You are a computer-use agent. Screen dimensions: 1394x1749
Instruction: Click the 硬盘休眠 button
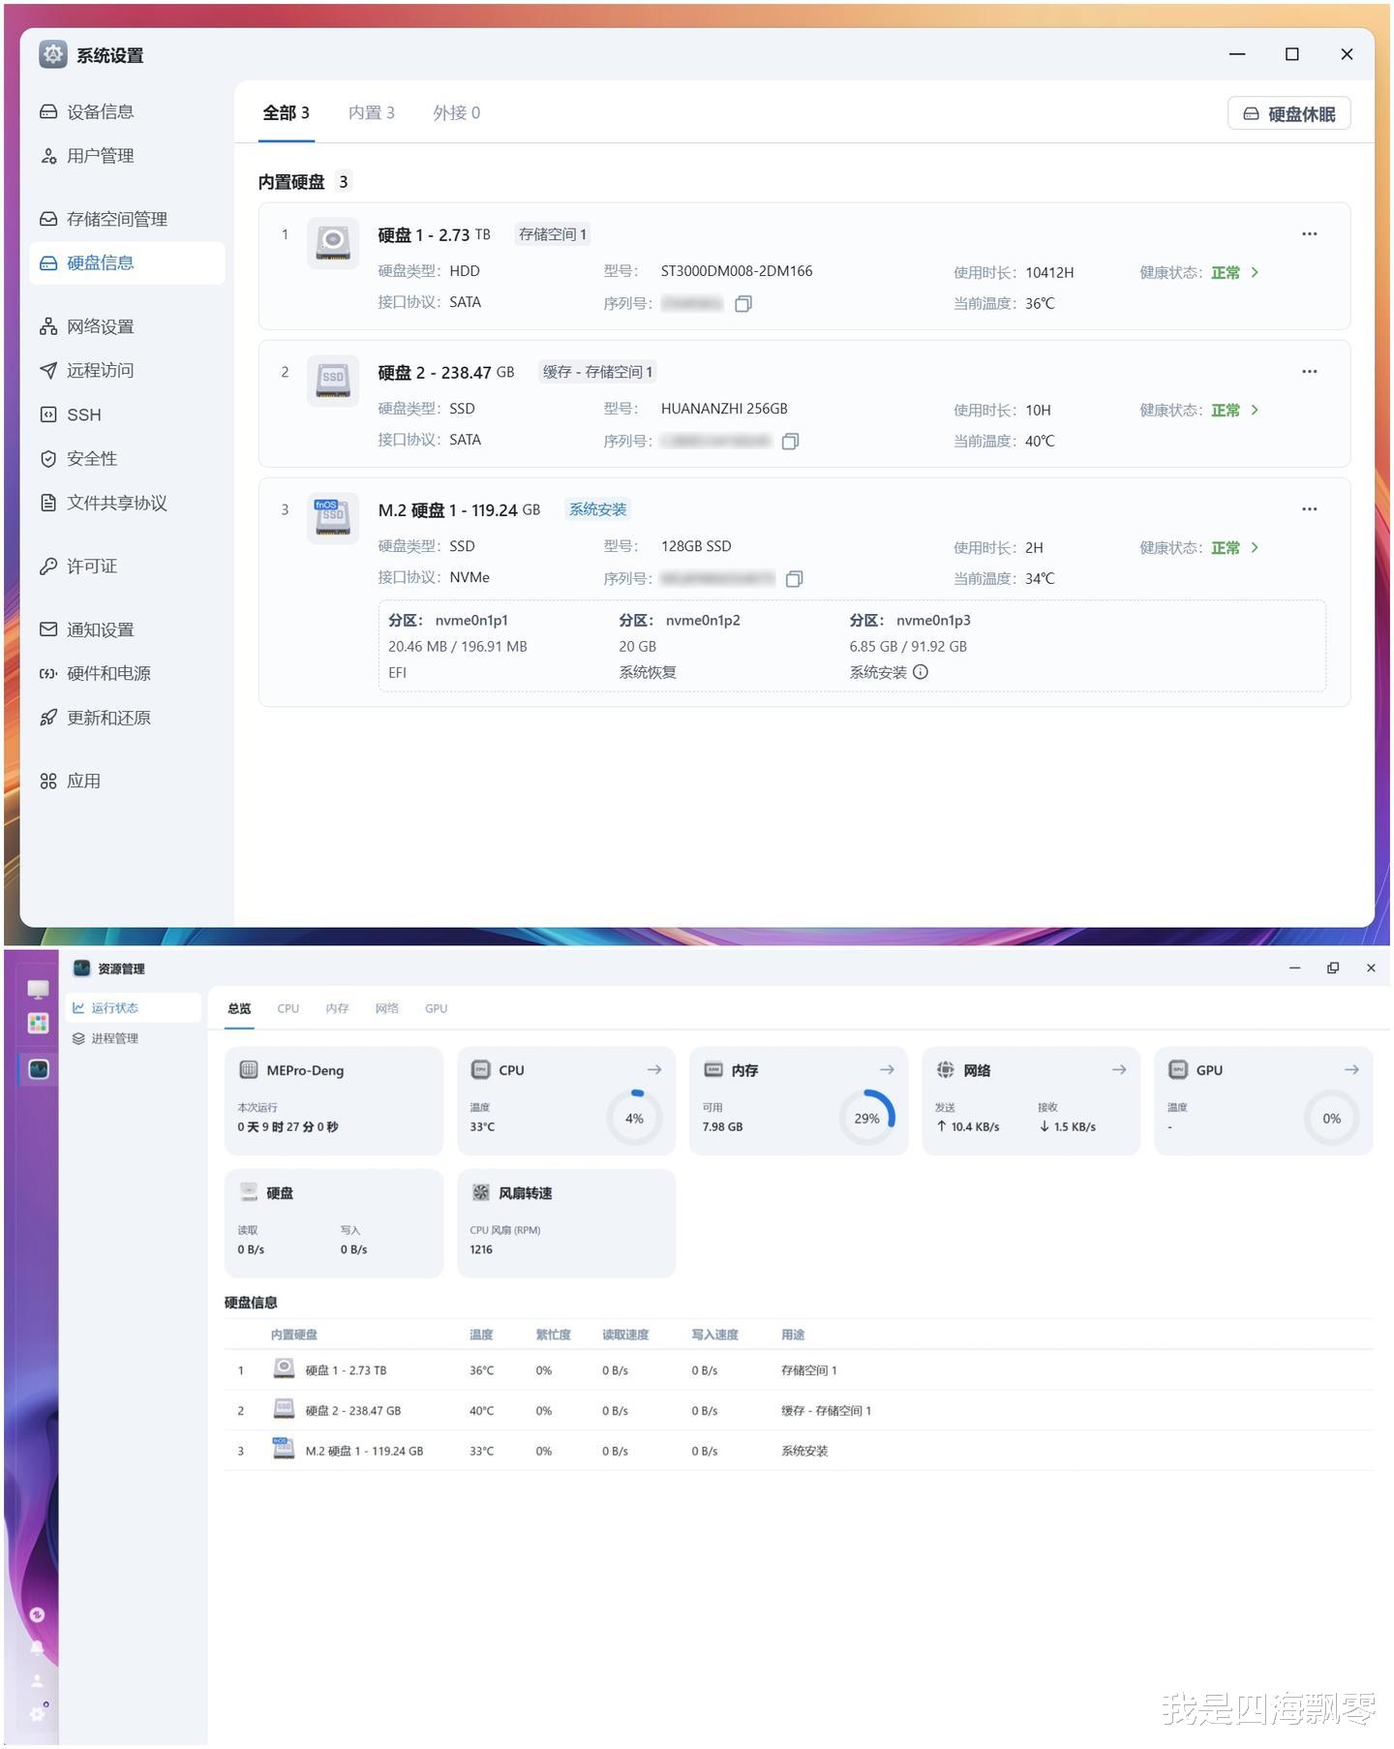pyautogui.click(x=1288, y=114)
